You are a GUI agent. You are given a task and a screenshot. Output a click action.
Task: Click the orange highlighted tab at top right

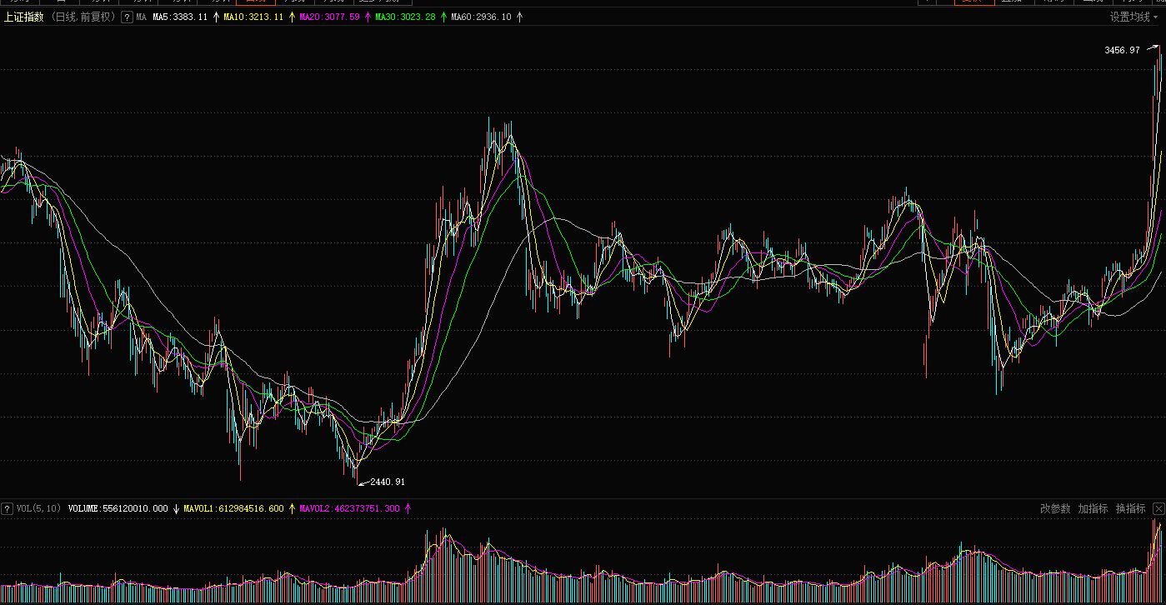pyautogui.click(x=973, y=2)
